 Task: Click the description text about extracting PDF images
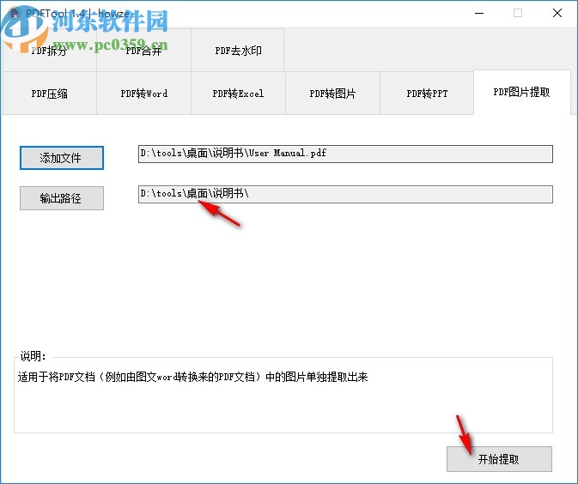click(x=192, y=377)
